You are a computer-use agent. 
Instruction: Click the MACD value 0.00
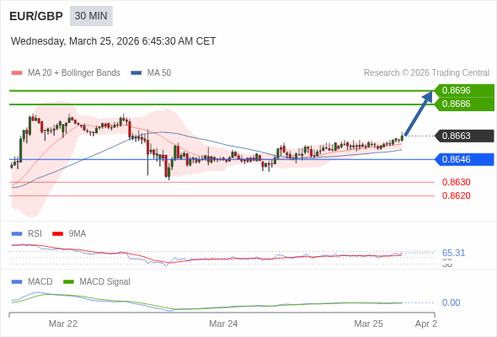coord(451,302)
